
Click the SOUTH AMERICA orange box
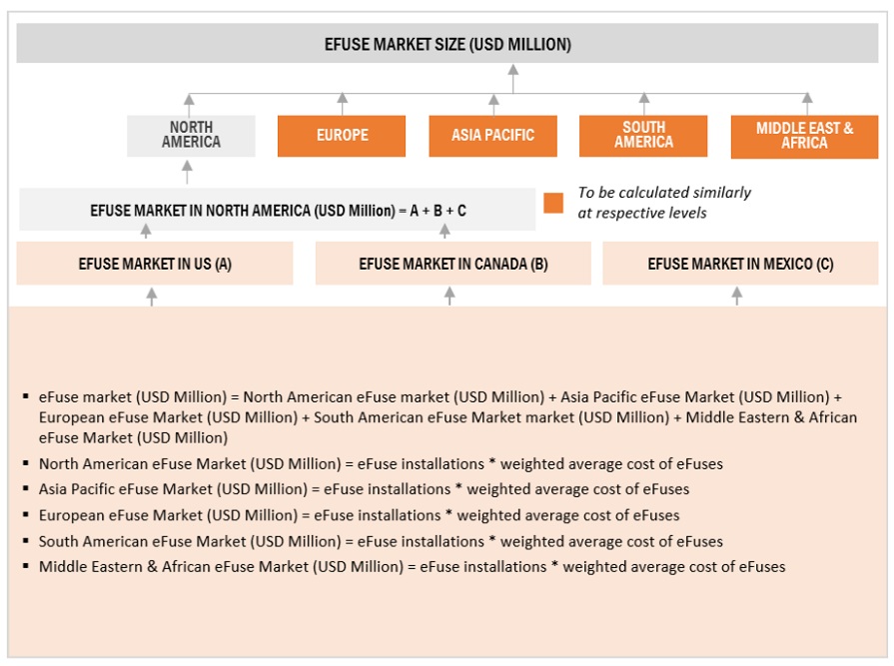click(643, 136)
